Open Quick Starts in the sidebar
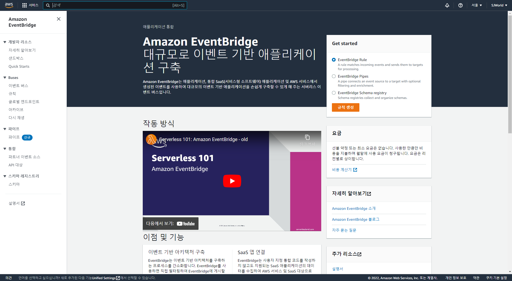The width and height of the screenshot is (512, 281). point(19,66)
